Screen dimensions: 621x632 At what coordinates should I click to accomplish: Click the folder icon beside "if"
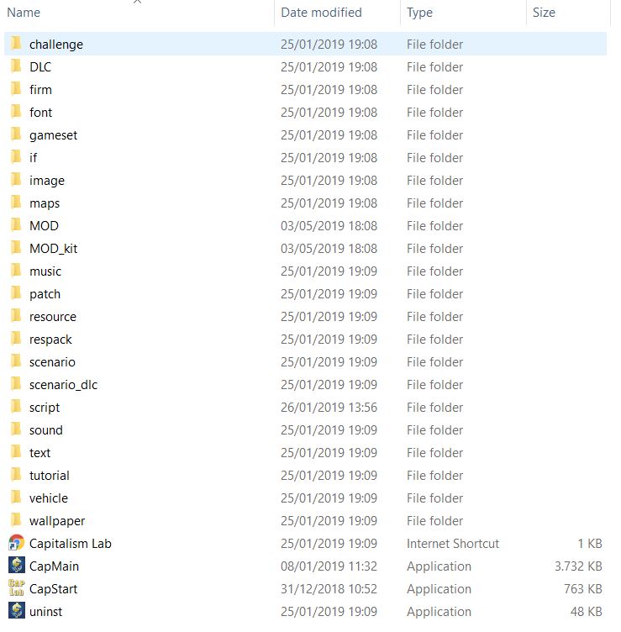(16, 157)
